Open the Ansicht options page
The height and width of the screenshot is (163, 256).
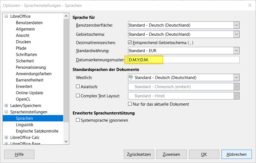point(23,35)
